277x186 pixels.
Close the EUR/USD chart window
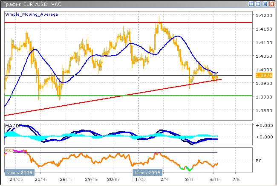(272, 4)
